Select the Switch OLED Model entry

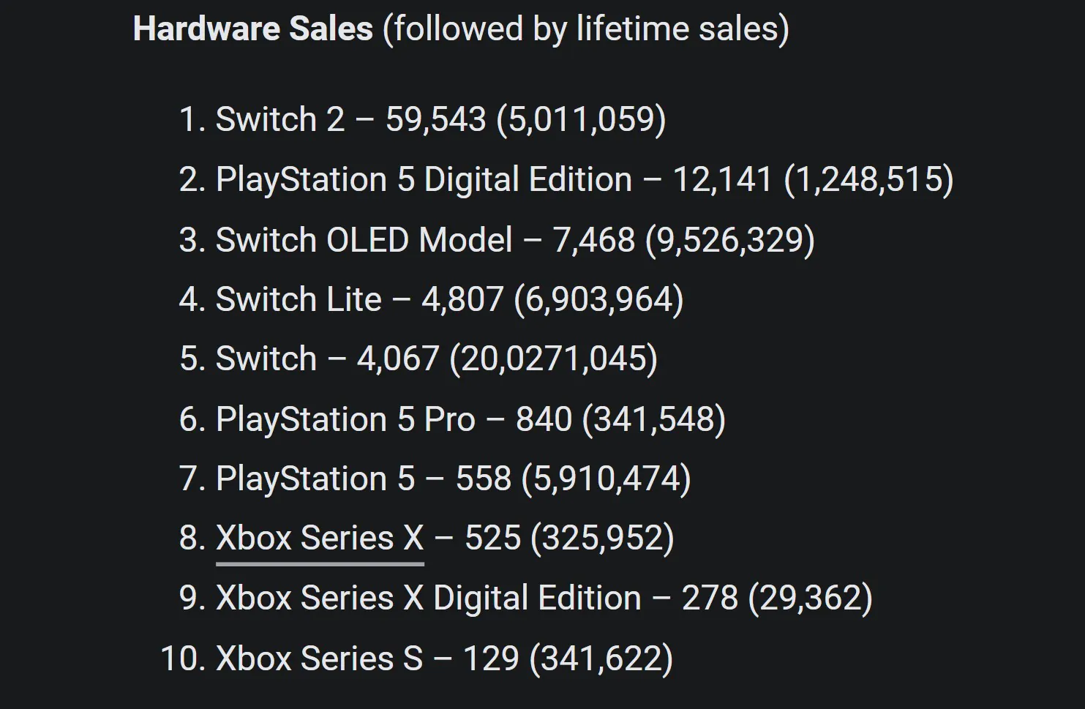point(364,240)
